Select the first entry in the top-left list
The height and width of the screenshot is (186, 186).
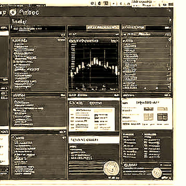tap(19, 44)
